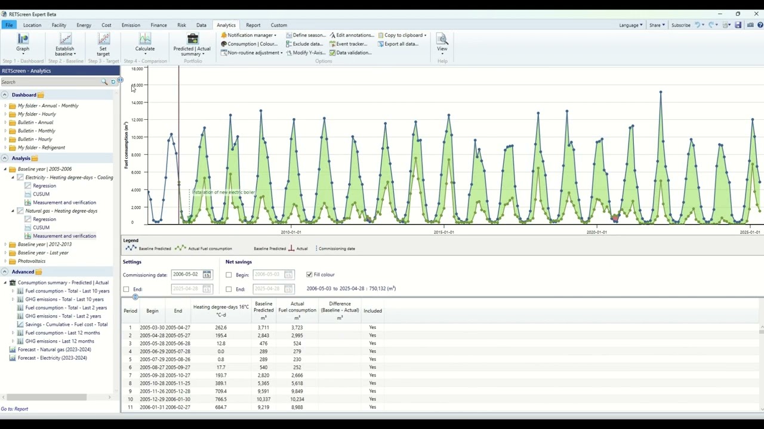Open My folder - Refrigerant
Viewport: 764px width, 429px height.
coord(41,148)
